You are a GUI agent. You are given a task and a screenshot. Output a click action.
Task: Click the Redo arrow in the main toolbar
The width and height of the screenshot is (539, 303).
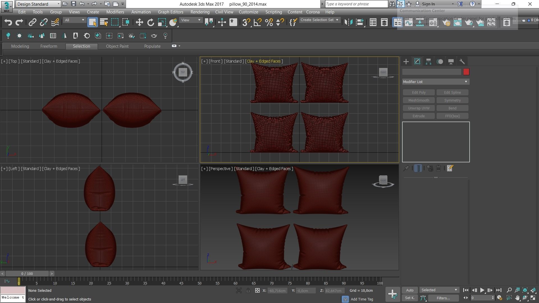click(19, 22)
